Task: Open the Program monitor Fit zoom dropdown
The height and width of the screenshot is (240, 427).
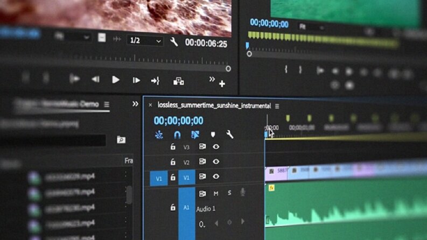Action: coord(311,27)
